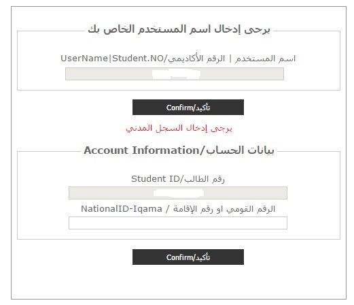The image size is (354, 305).
Task: Click the empty NationalID-Iqama input field
Action: pyautogui.click(x=178, y=223)
